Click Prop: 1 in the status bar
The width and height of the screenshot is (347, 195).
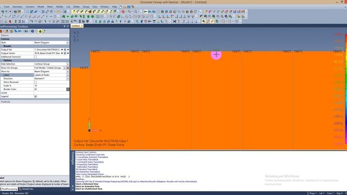click(x=313, y=193)
